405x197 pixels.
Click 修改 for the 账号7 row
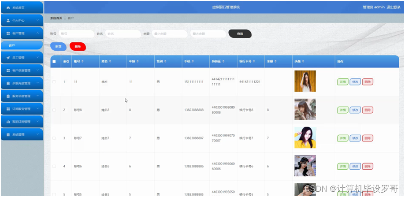point(355,138)
